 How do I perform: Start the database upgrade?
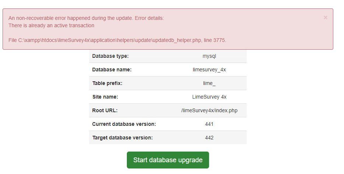click(x=168, y=160)
